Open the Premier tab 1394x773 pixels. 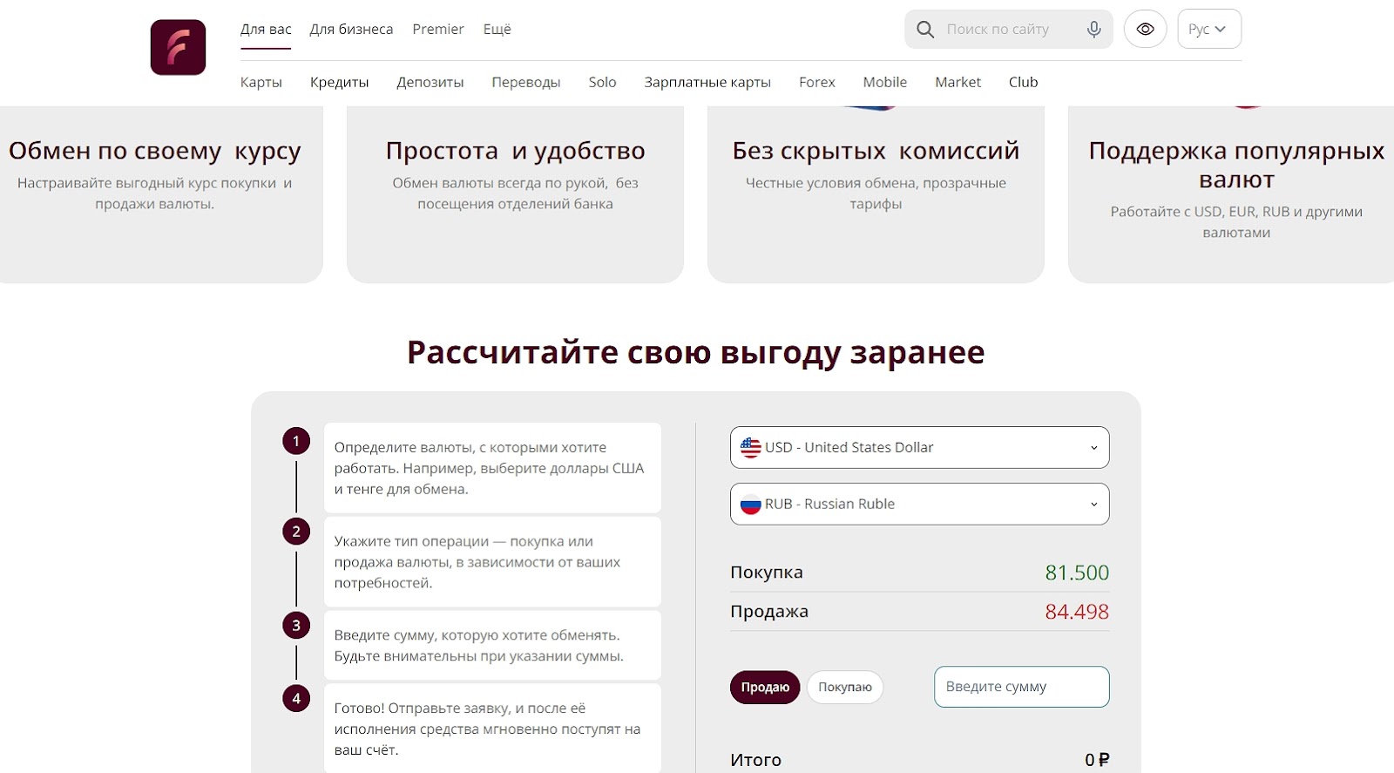pos(437,30)
